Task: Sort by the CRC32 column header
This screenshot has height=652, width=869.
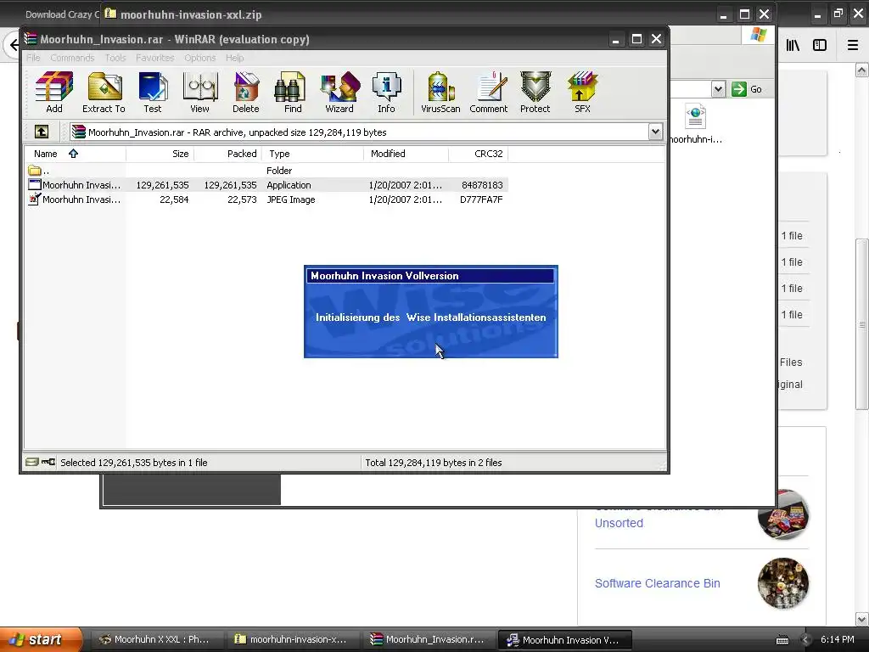Action: [x=479, y=154]
